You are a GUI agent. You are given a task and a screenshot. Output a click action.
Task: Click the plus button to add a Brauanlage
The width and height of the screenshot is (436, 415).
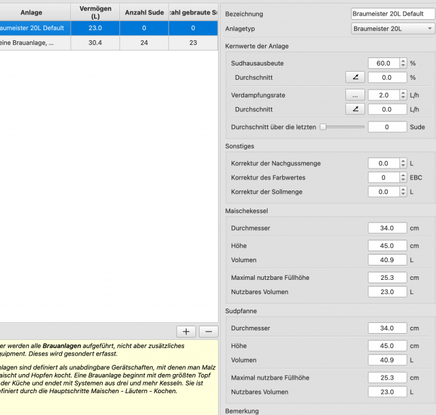click(x=186, y=332)
